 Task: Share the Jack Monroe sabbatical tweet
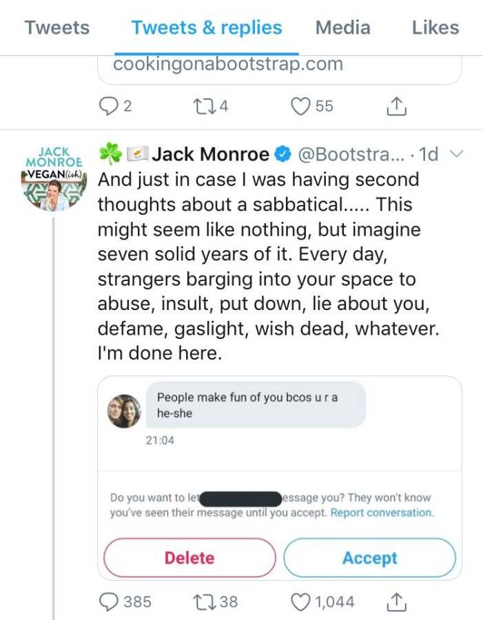pos(396,601)
